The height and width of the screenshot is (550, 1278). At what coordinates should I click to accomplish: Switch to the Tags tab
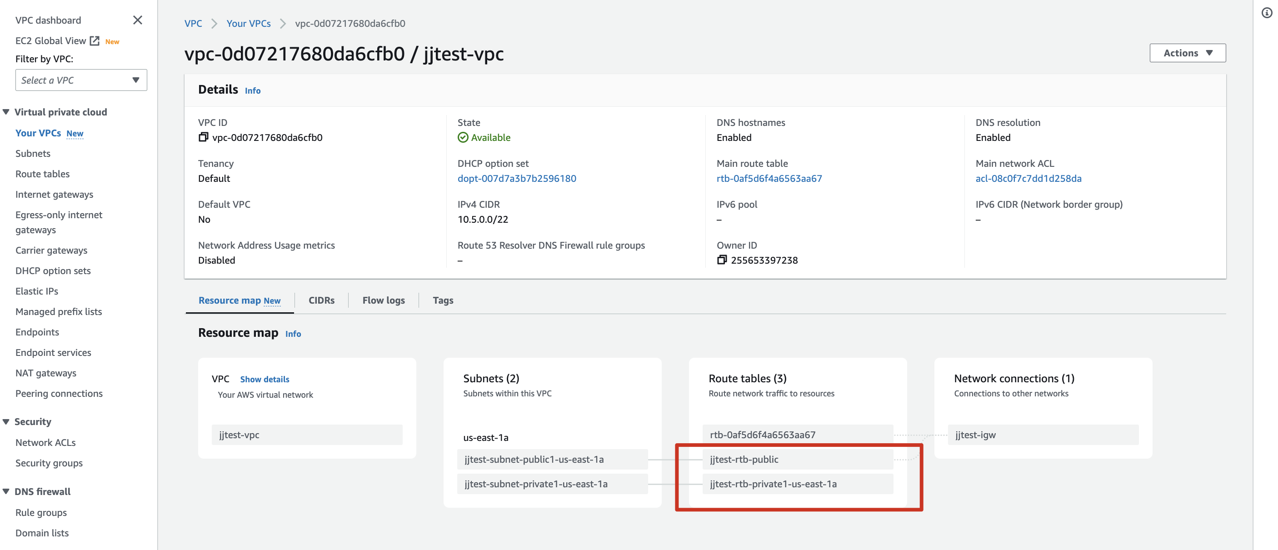point(443,300)
